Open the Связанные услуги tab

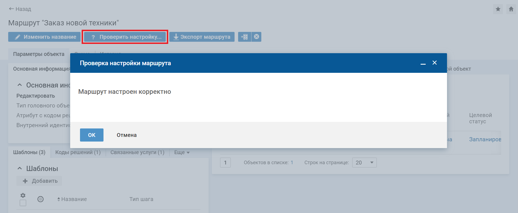point(137,152)
